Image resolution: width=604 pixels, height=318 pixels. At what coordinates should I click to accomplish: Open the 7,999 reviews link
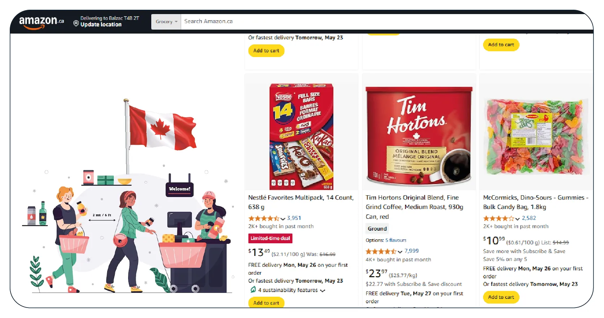tap(411, 251)
